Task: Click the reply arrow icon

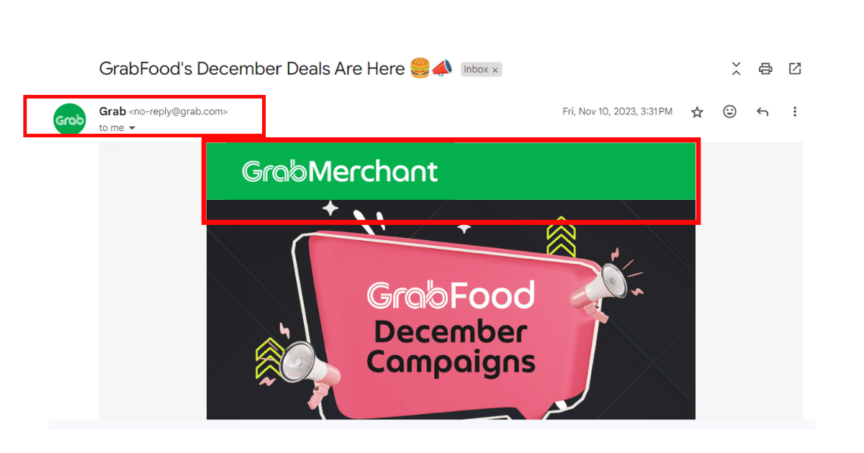Action: [x=762, y=111]
